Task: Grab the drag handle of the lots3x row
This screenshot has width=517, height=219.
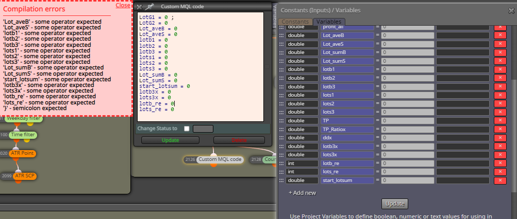Action: 281,155
